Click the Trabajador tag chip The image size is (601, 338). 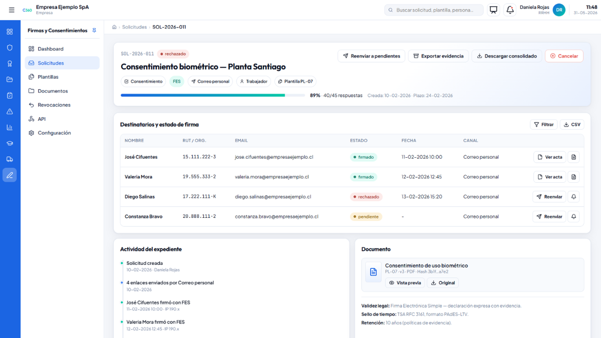pos(253,81)
